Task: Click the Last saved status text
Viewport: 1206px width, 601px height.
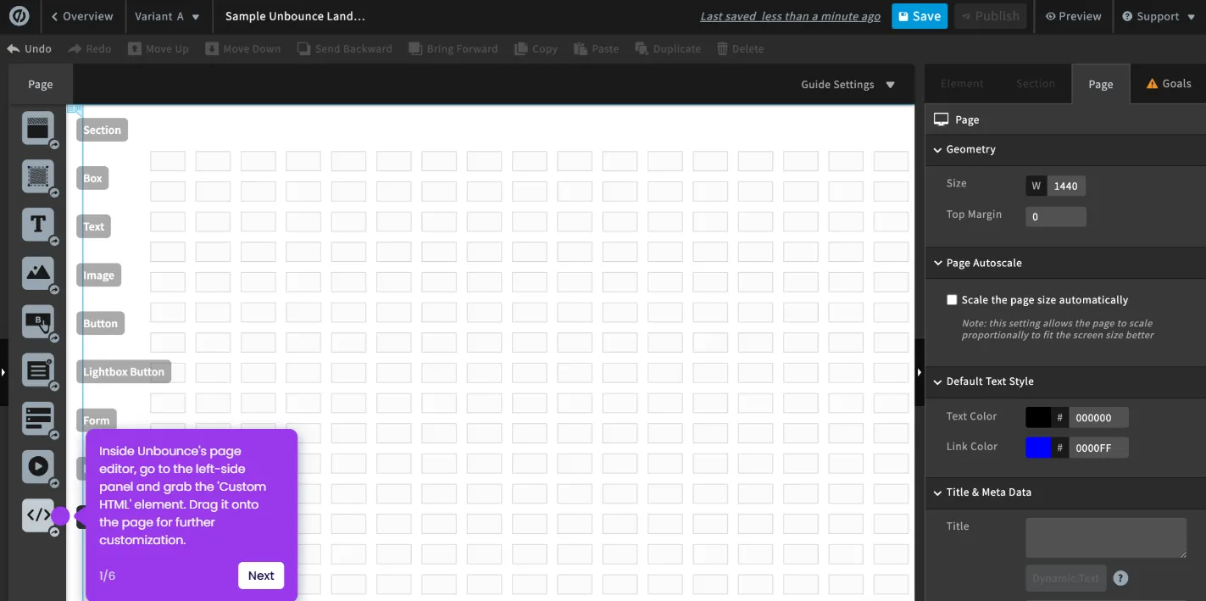Action: tap(791, 16)
